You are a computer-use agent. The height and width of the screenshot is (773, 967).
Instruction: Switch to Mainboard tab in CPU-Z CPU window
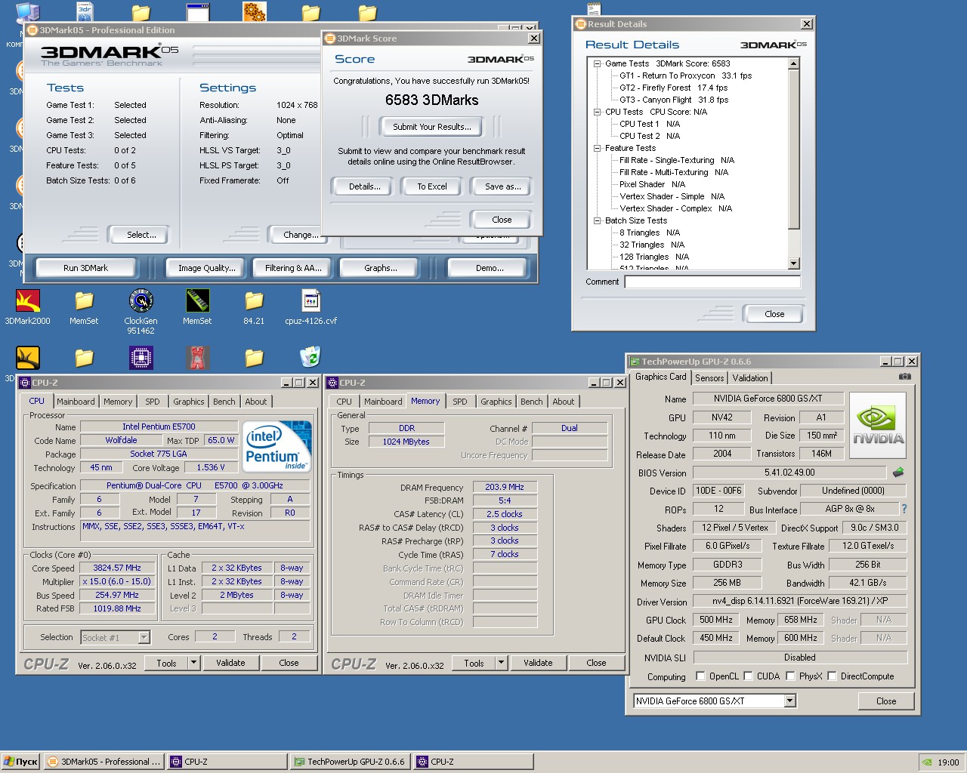pyautogui.click(x=76, y=402)
